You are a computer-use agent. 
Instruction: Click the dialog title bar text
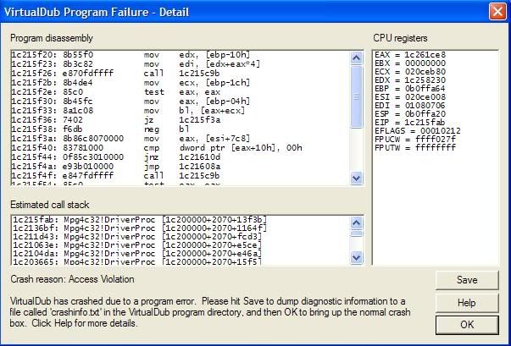[97, 13]
